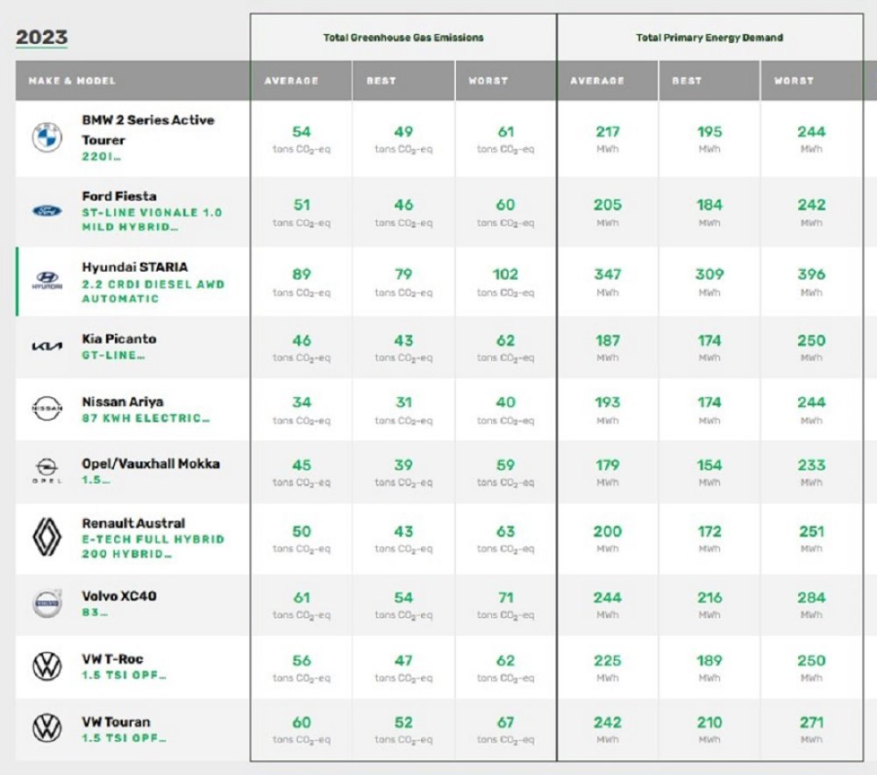Click Kia Picanto average emissions value 46
This screenshot has width=877, height=775.
(x=302, y=340)
